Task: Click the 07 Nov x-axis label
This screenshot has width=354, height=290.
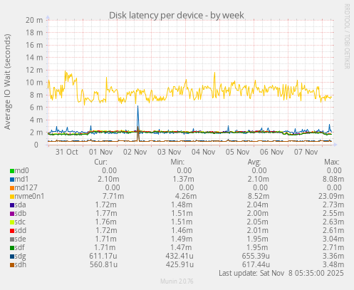Action: [x=306, y=152]
